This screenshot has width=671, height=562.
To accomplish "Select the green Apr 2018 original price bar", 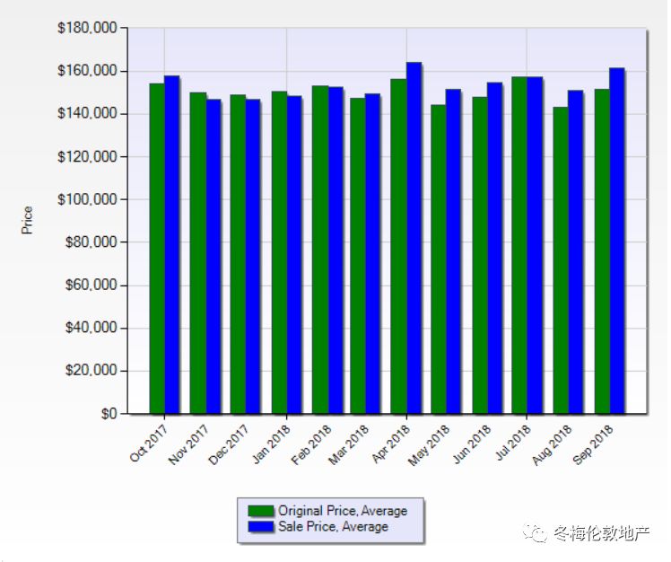I will [398, 246].
